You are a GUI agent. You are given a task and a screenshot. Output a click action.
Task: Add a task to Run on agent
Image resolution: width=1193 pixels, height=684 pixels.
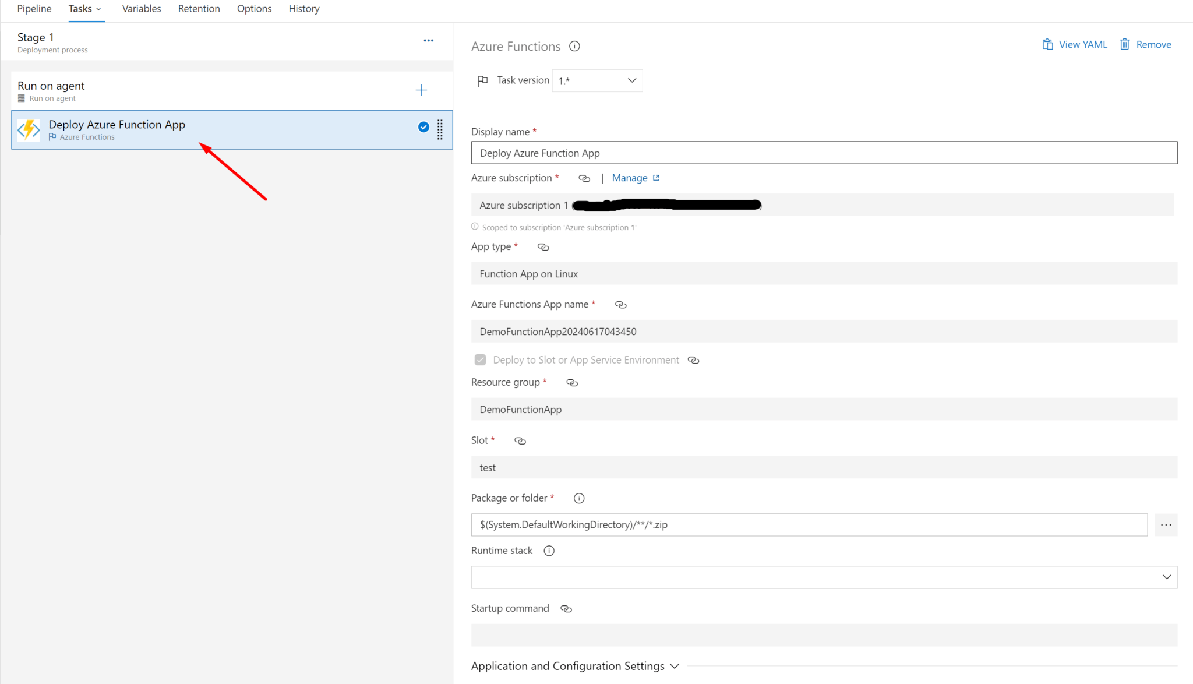pos(421,90)
